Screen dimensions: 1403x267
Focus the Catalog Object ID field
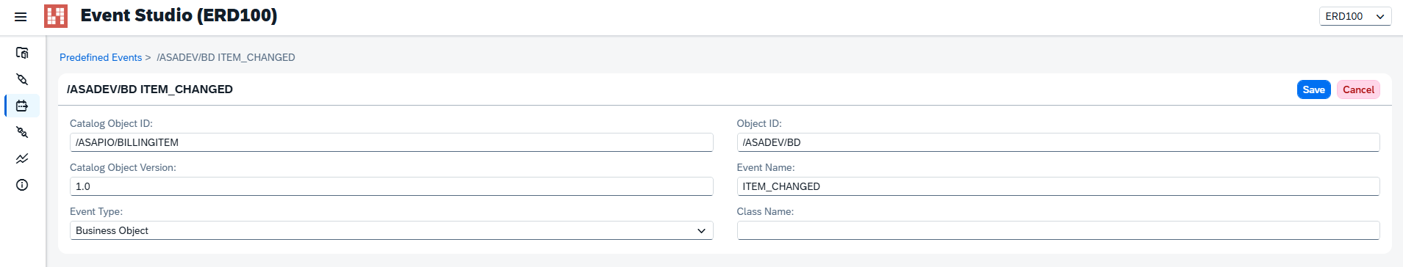(391, 142)
